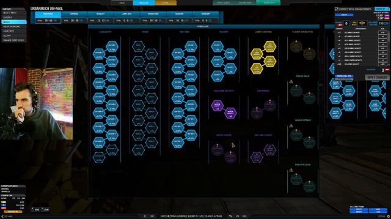Screen dimensions: 391x219
Task: Select the lower purple Magazine Capacity node
Action: click(x=230, y=113)
